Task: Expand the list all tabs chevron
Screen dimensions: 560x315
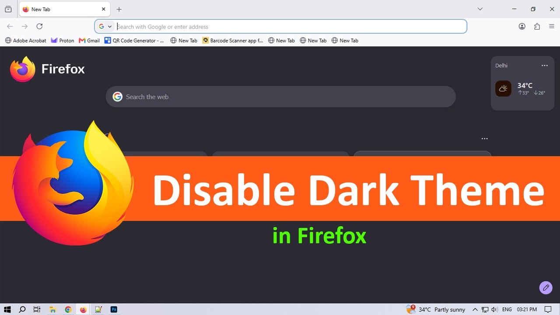Action: 480,9
